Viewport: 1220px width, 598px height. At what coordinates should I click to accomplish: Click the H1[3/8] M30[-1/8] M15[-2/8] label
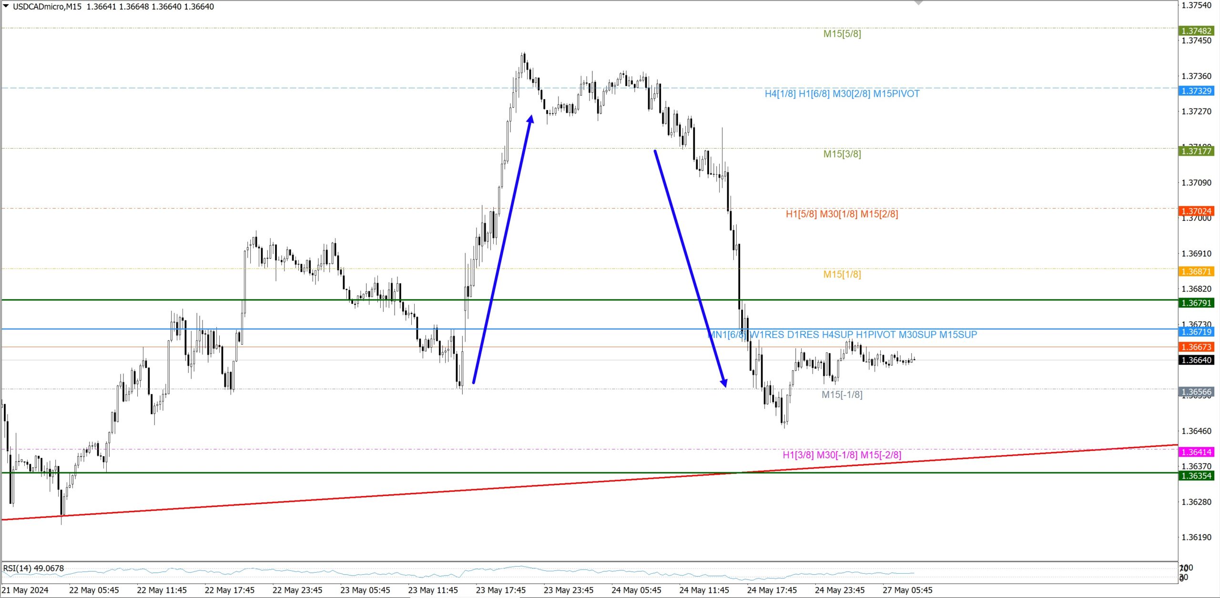point(842,455)
